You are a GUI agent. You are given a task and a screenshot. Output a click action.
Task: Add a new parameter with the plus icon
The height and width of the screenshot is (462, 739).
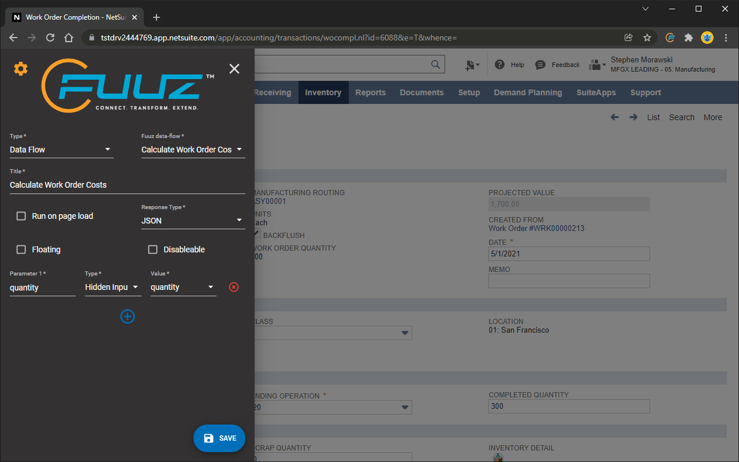[x=127, y=316]
